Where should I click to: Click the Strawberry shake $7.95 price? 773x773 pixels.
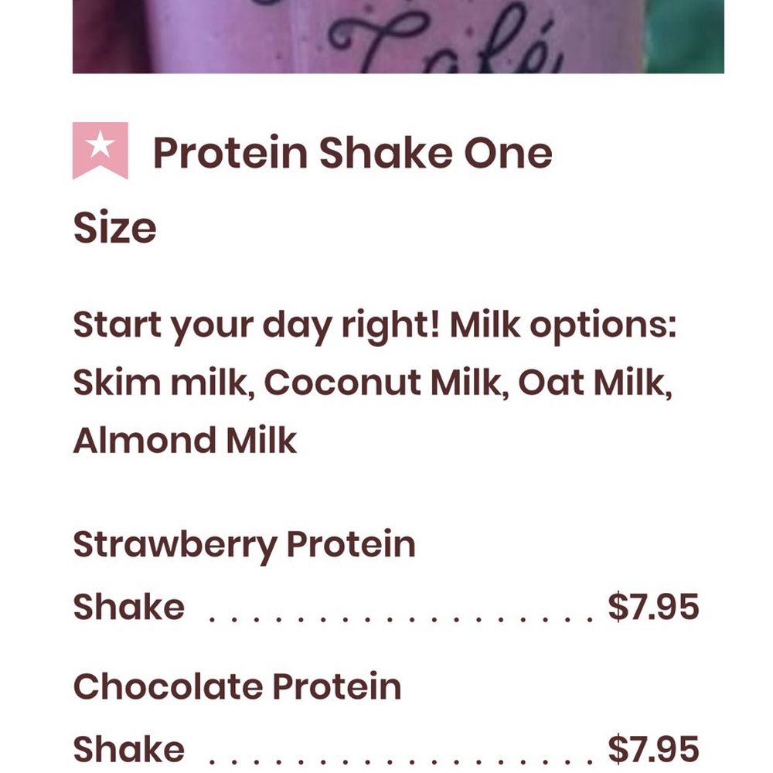pyautogui.click(x=653, y=606)
